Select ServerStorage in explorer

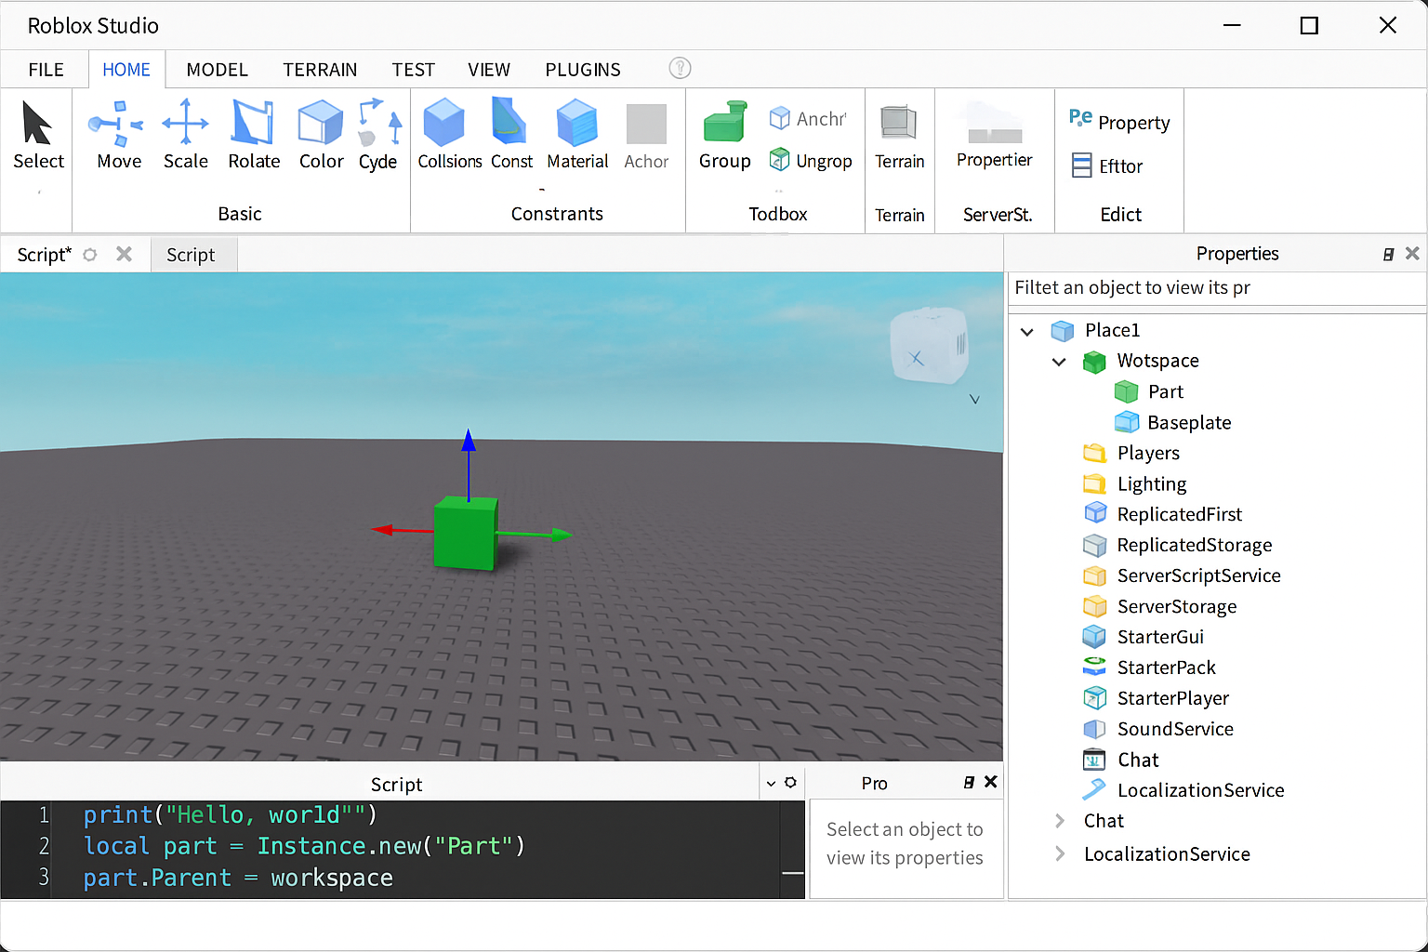tap(1159, 606)
